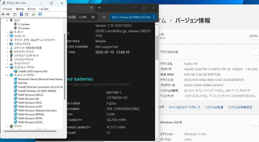This screenshot has height=142, width=259.
Task: Open the 操作(A) menu
Action: pyautogui.click(x=20, y=9)
